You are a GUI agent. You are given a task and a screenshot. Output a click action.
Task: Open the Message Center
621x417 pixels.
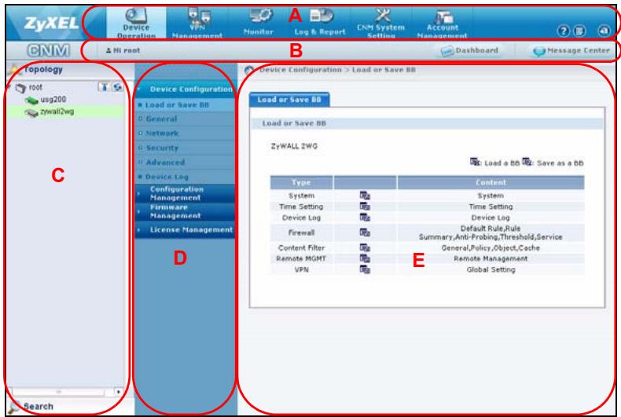(x=571, y=50)
